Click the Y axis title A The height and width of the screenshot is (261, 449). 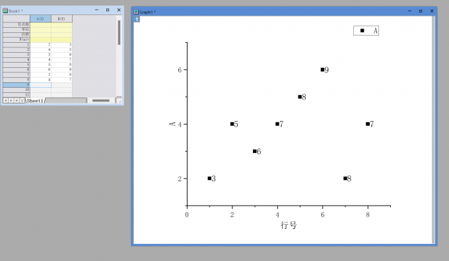172,124
